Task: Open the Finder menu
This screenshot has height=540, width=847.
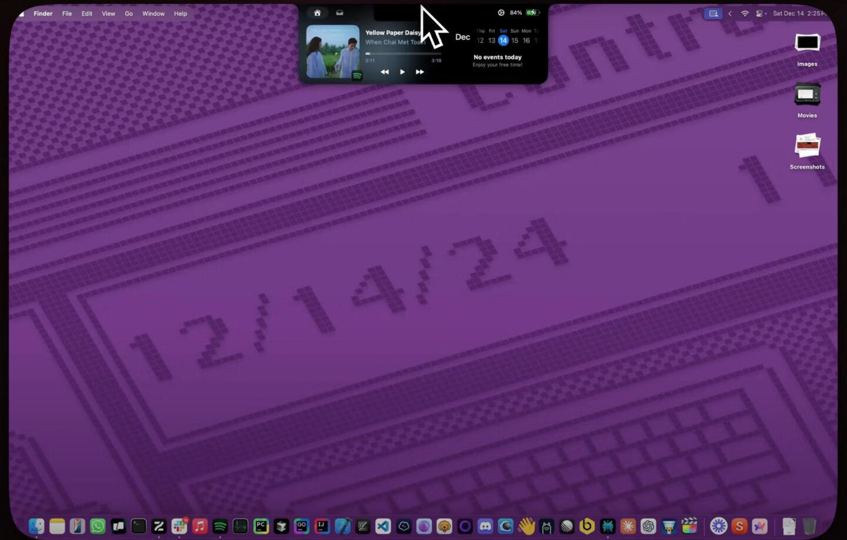Action: (43, 14)
